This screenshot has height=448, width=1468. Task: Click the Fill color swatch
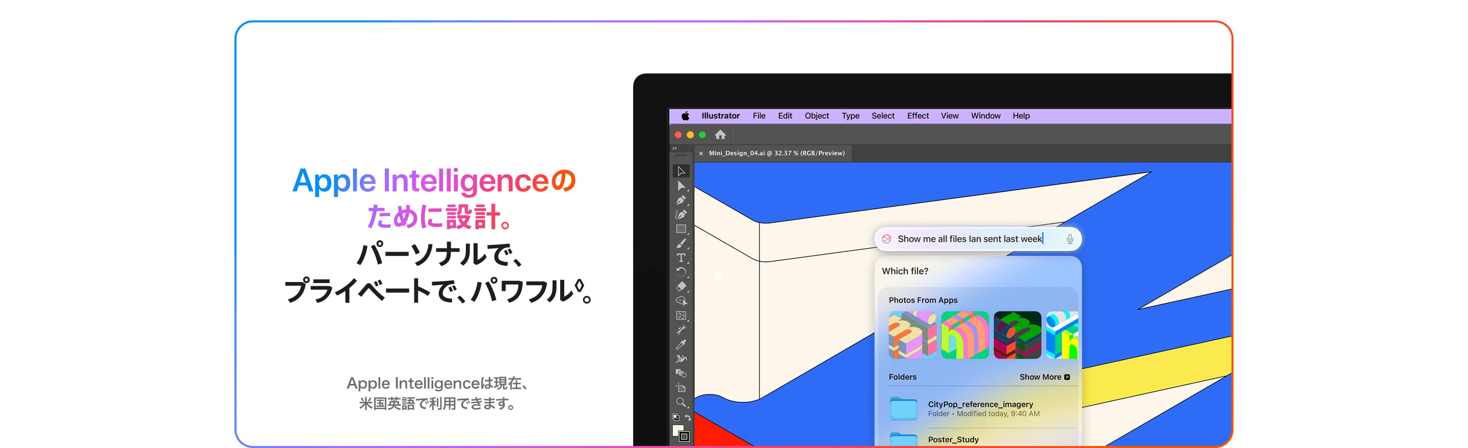(677, 430)
